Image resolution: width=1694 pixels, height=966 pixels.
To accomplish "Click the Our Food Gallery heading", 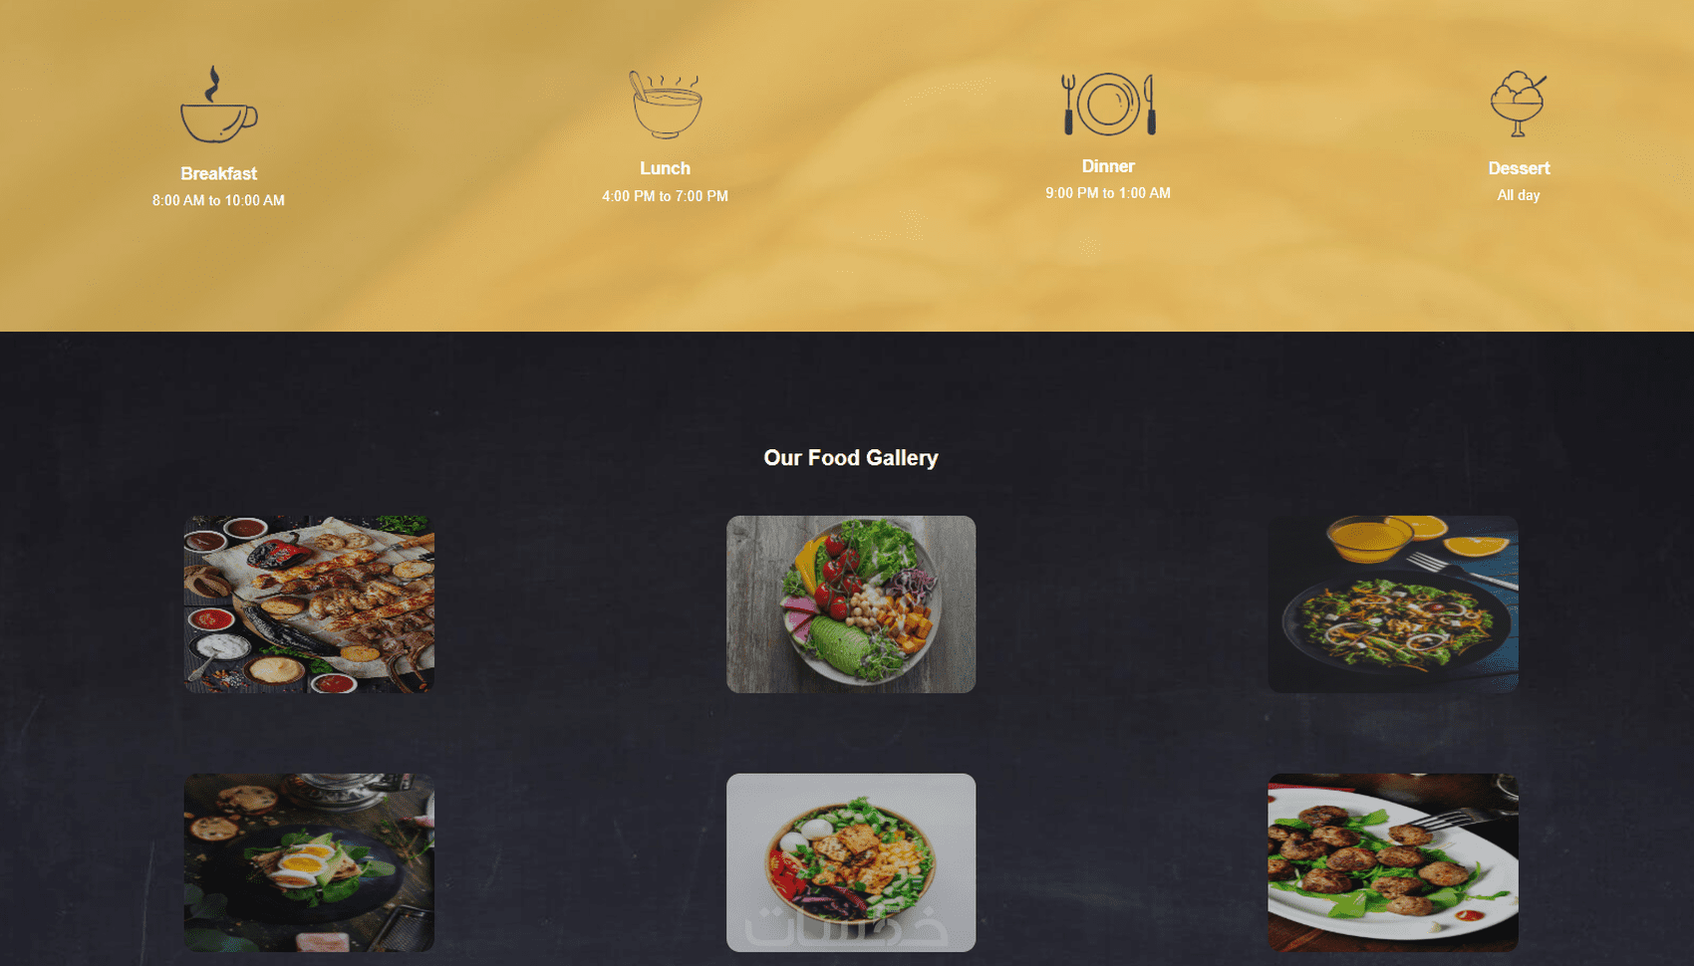I will click(x=851, y=458).
